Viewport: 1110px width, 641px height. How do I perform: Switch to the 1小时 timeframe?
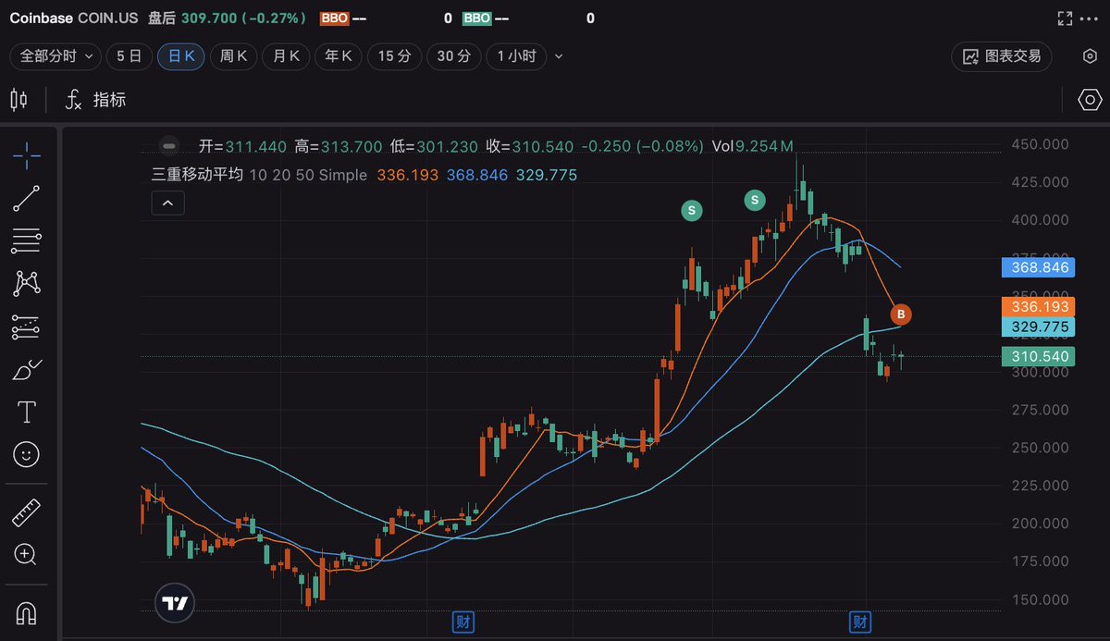pyautogui.click(x=516, y=56)
